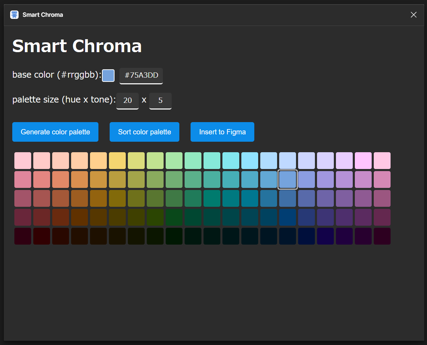The height and width of the screenshot is (345, 427).
Task: Close the Smart Chroma plugin window
Action: [x=413, y=15]
